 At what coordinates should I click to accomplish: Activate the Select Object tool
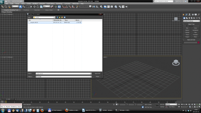[20, 7]
